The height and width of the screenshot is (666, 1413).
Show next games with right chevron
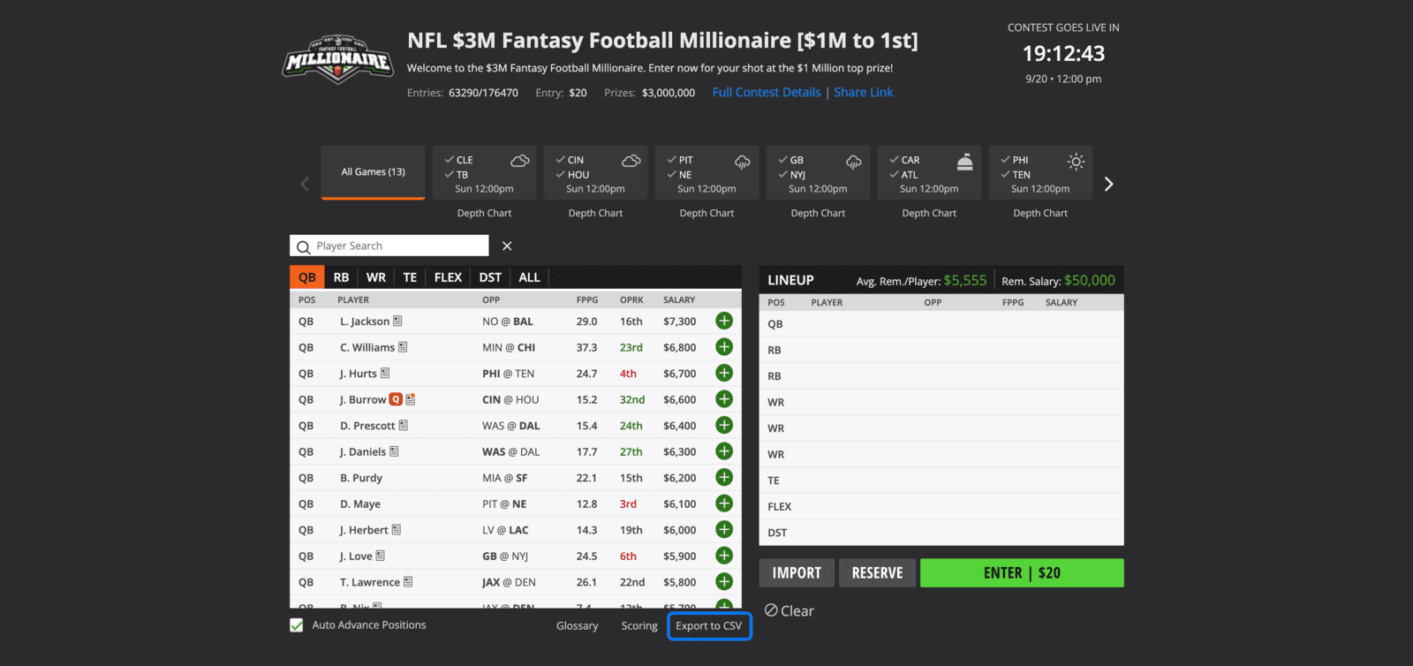[x=1109, y=184]
